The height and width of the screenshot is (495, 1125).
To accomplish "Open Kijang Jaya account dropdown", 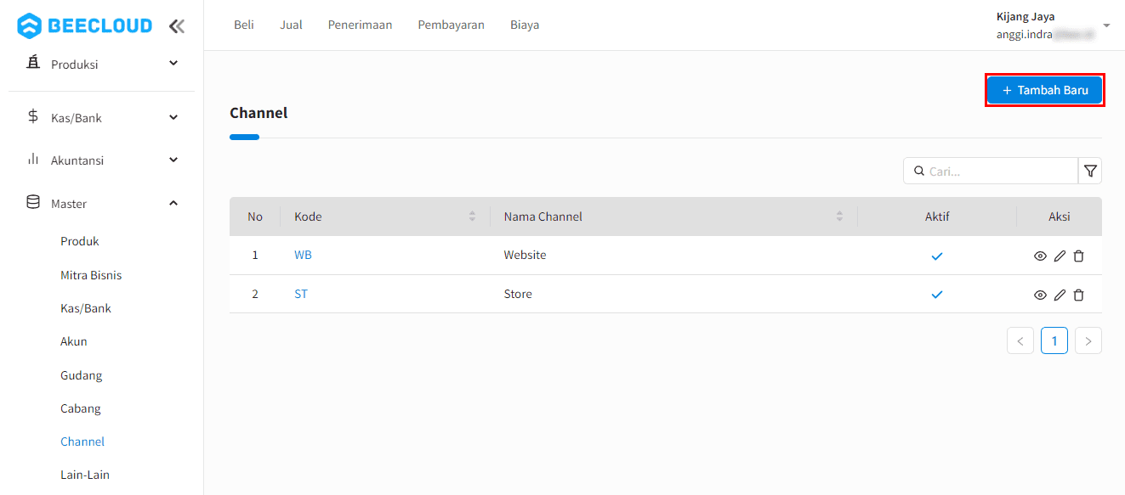I will 1105,25.
